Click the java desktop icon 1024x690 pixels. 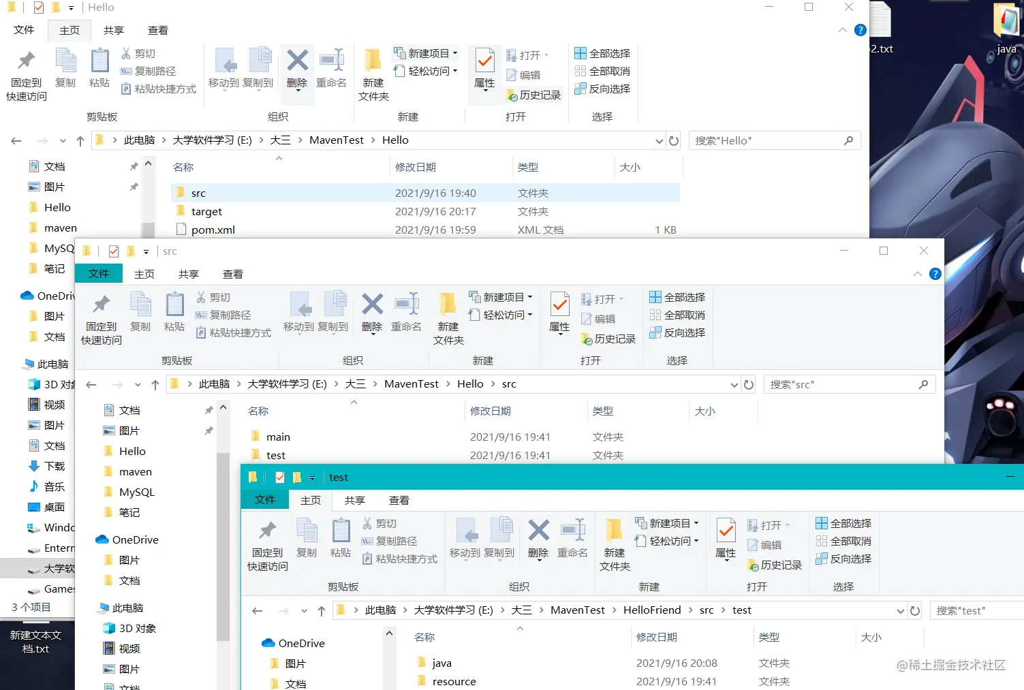[x=1006, y=29]
